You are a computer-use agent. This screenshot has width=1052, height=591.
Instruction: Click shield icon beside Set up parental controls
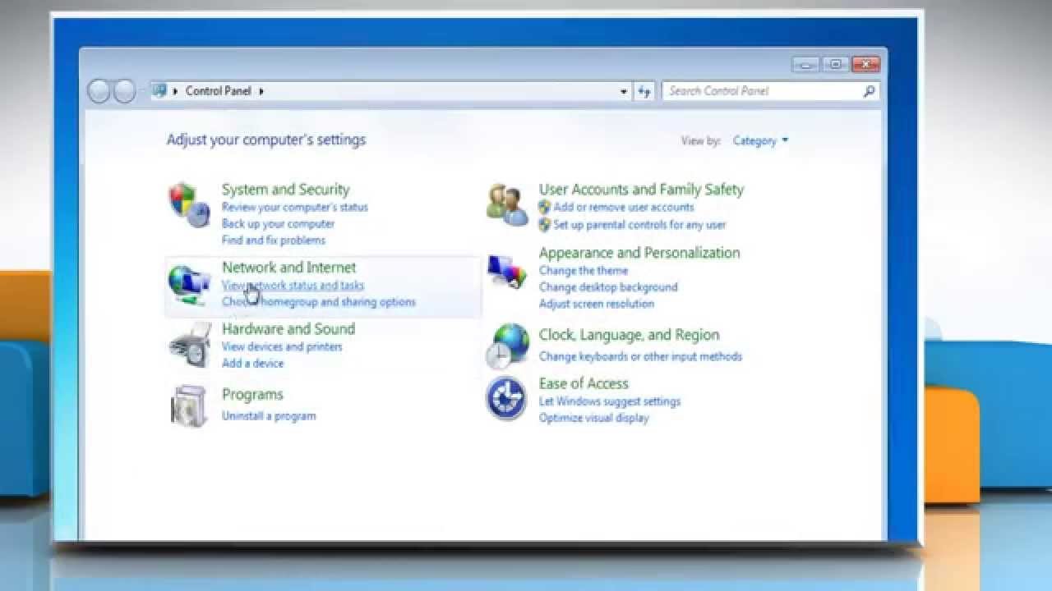[x=544, y=224]
